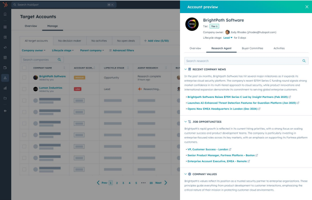Click the marketing megaphone sidebar icon
The width and height of the screenshot is (312, 200).
[5, 48]
